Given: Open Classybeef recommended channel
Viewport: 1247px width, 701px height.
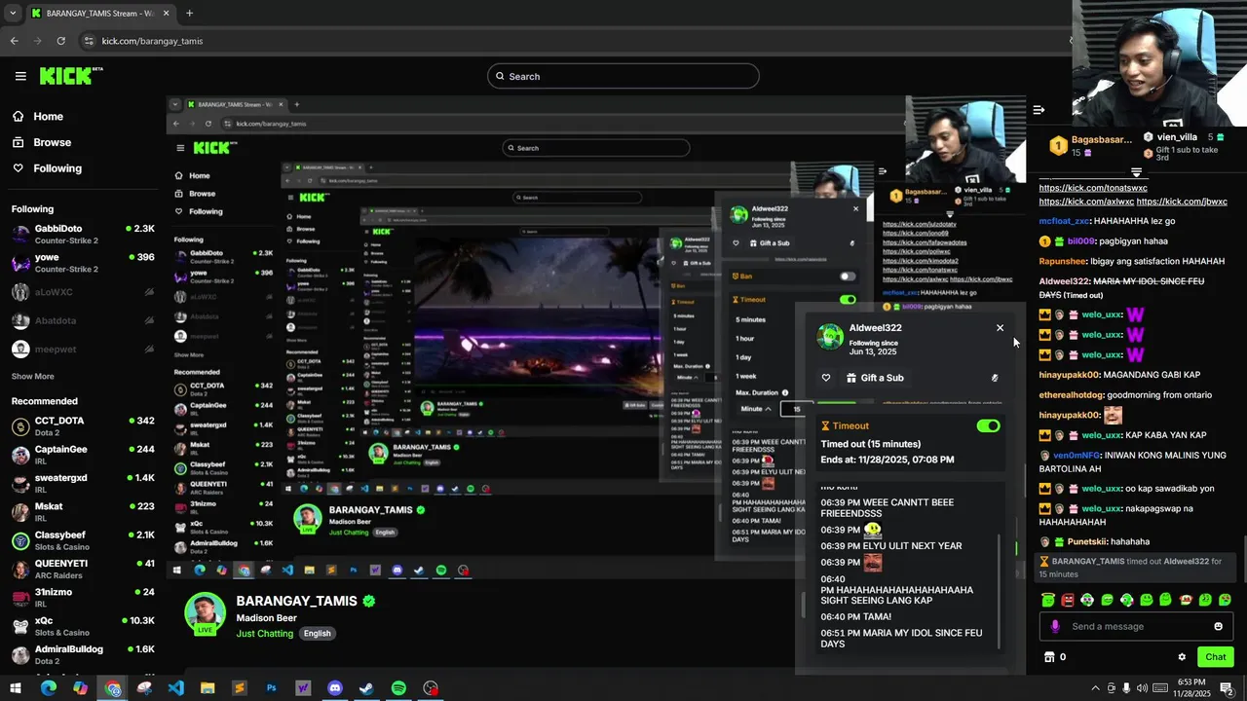Looking at the screenshot, I should [83, 540].
